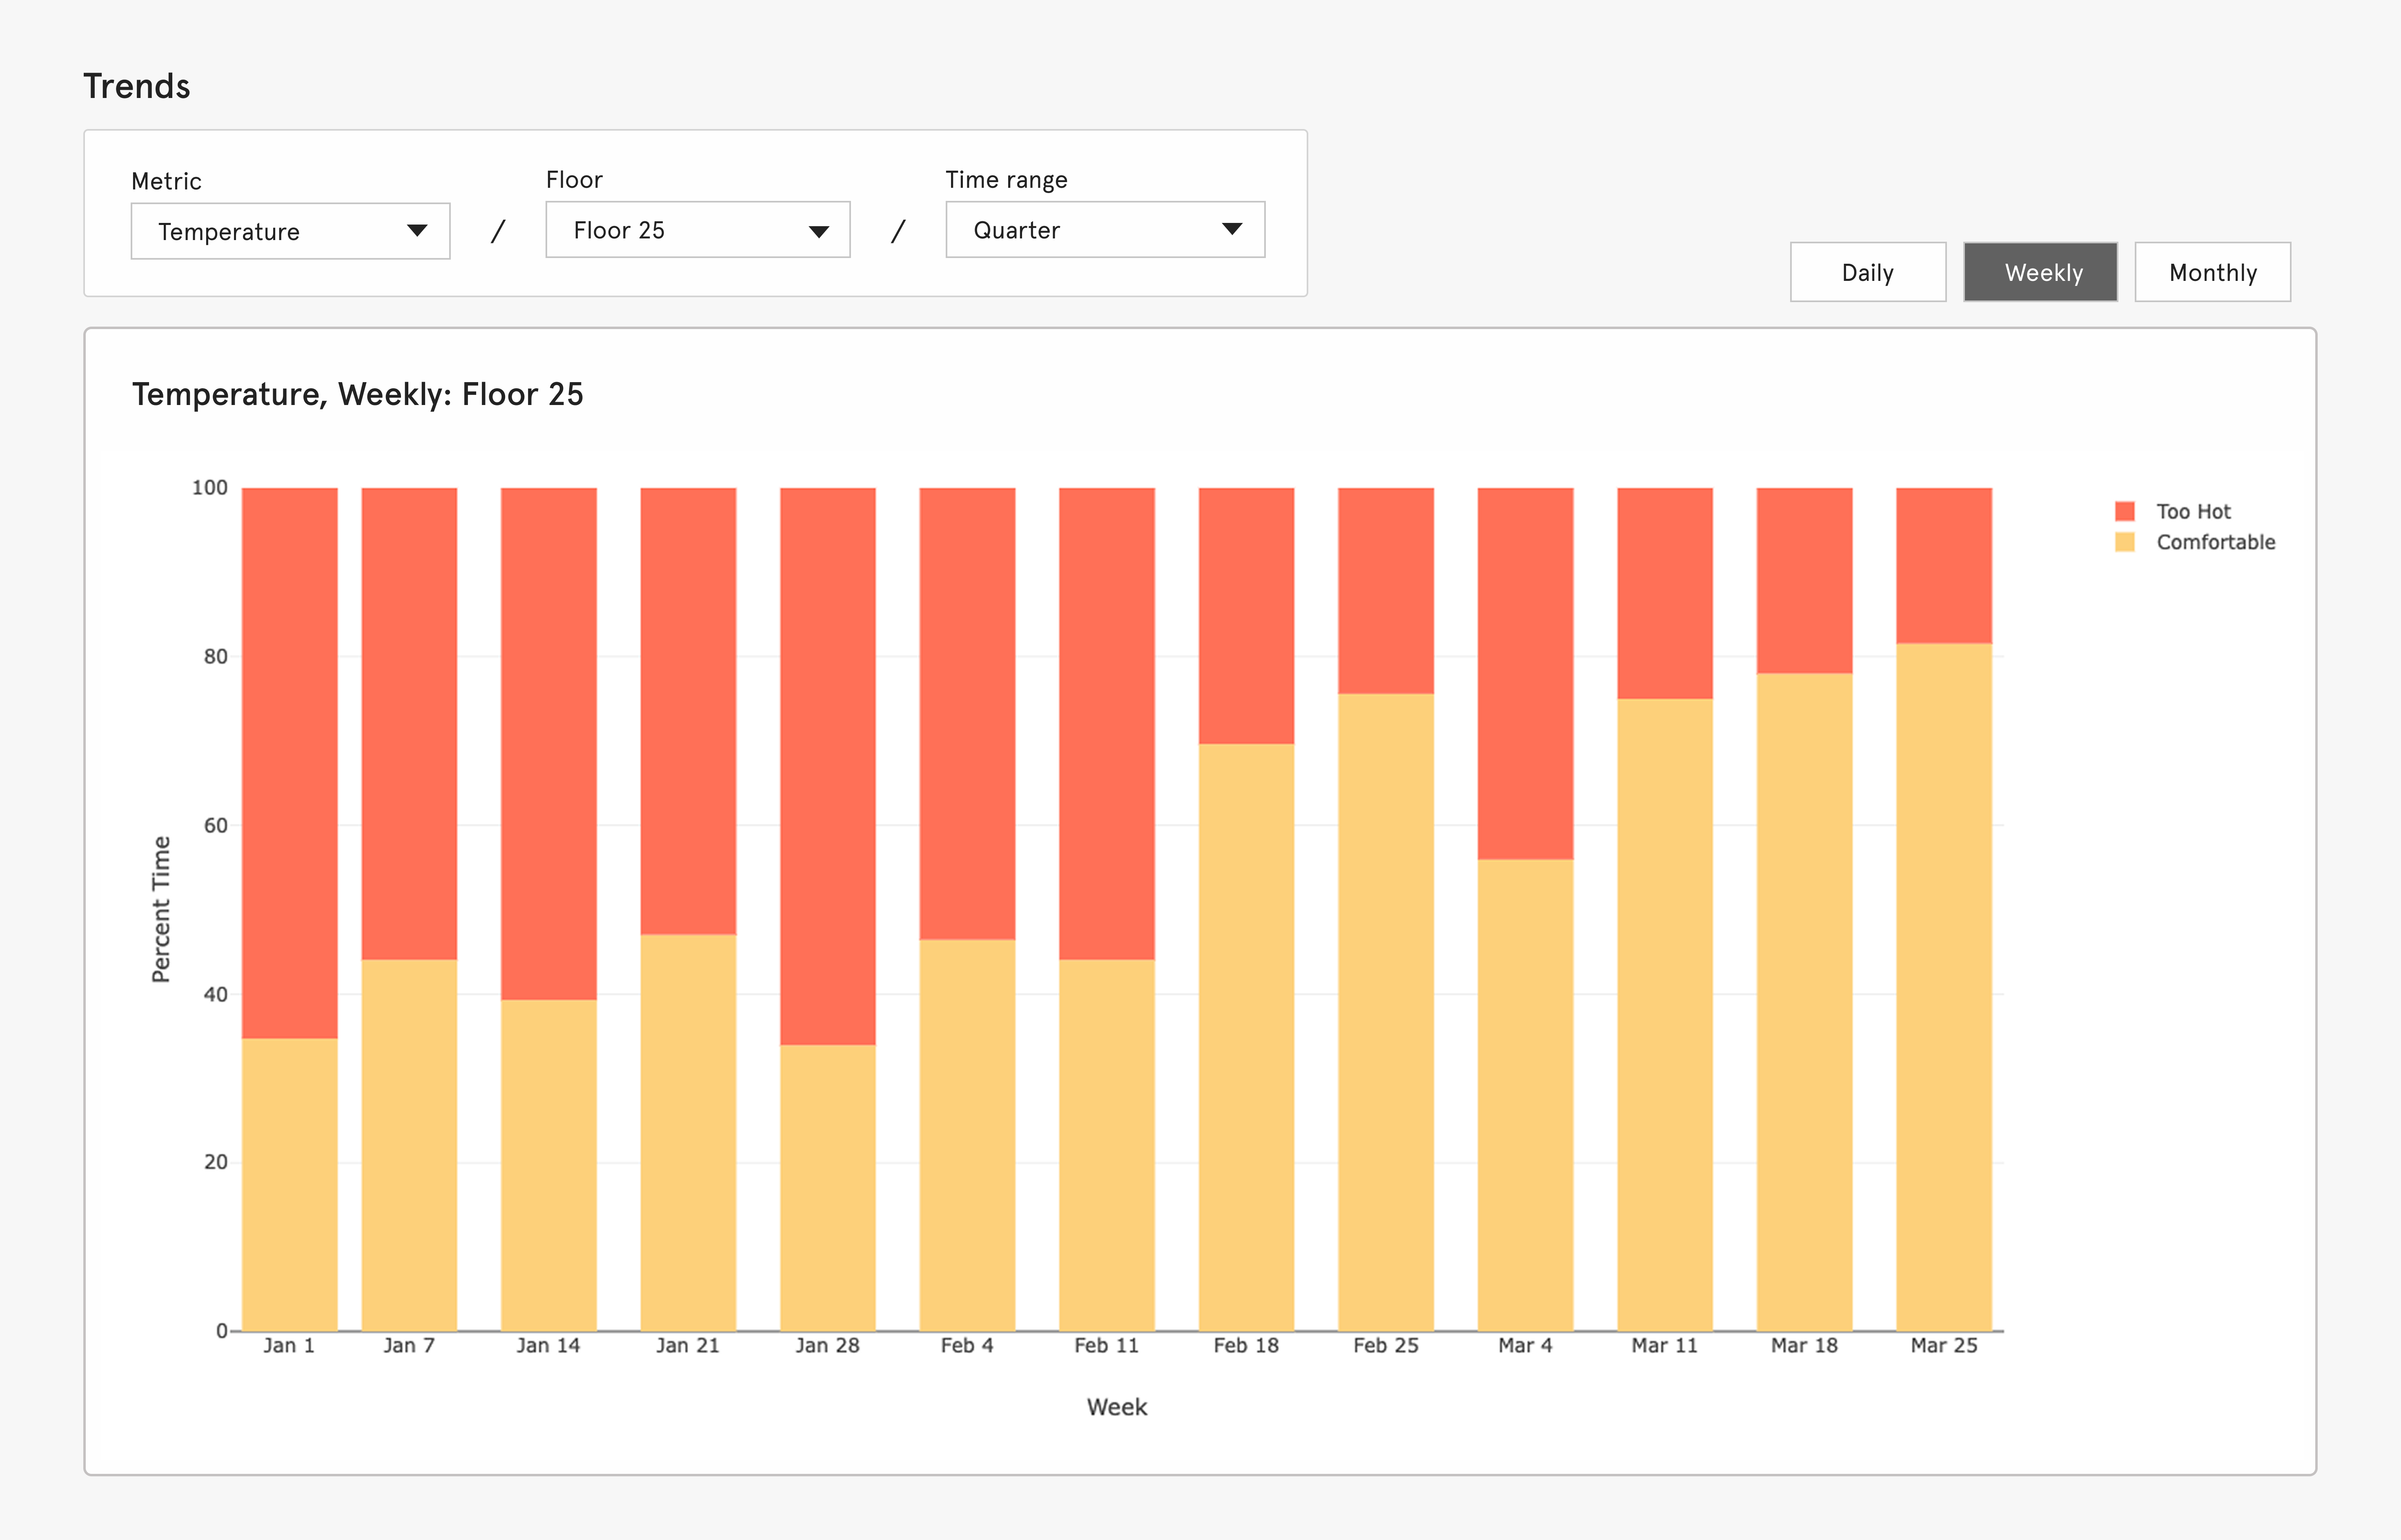Select the Feb 11 too hot bar segment
The image size is (2401, 1540).
coord(1106,724)
